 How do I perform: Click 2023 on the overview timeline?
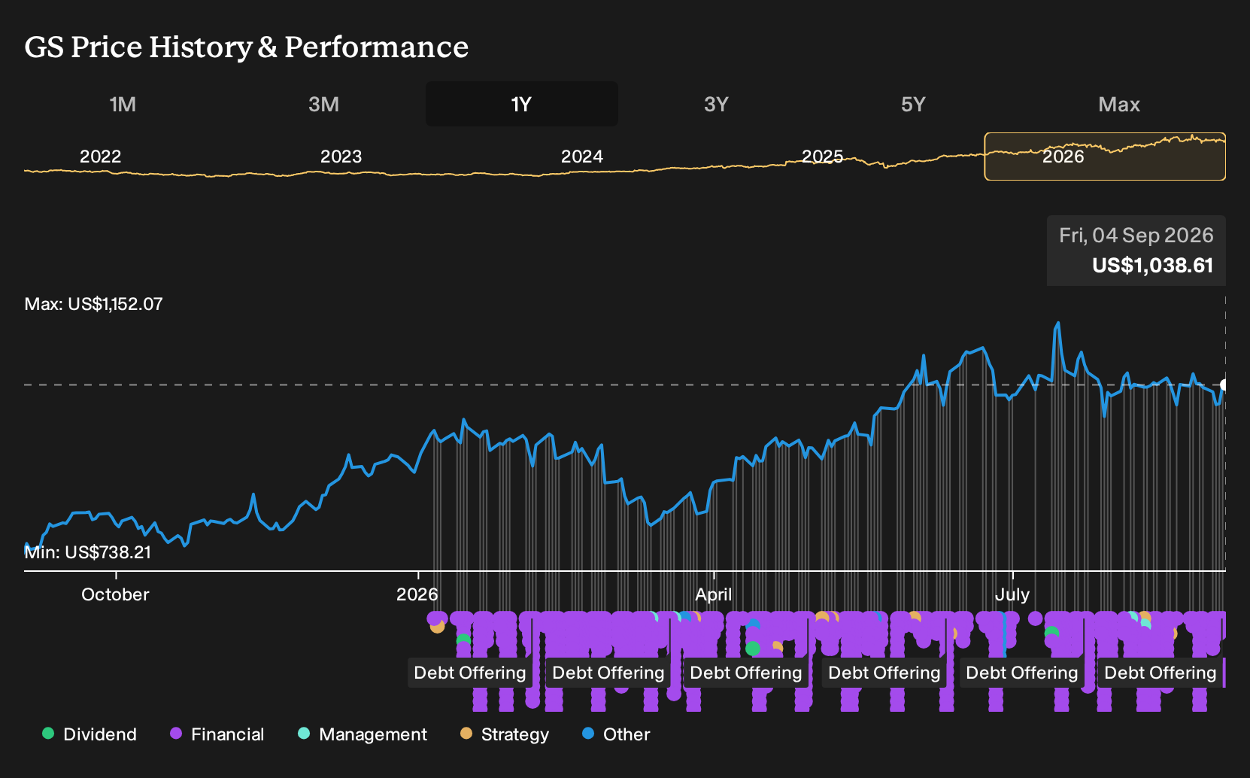341,157
